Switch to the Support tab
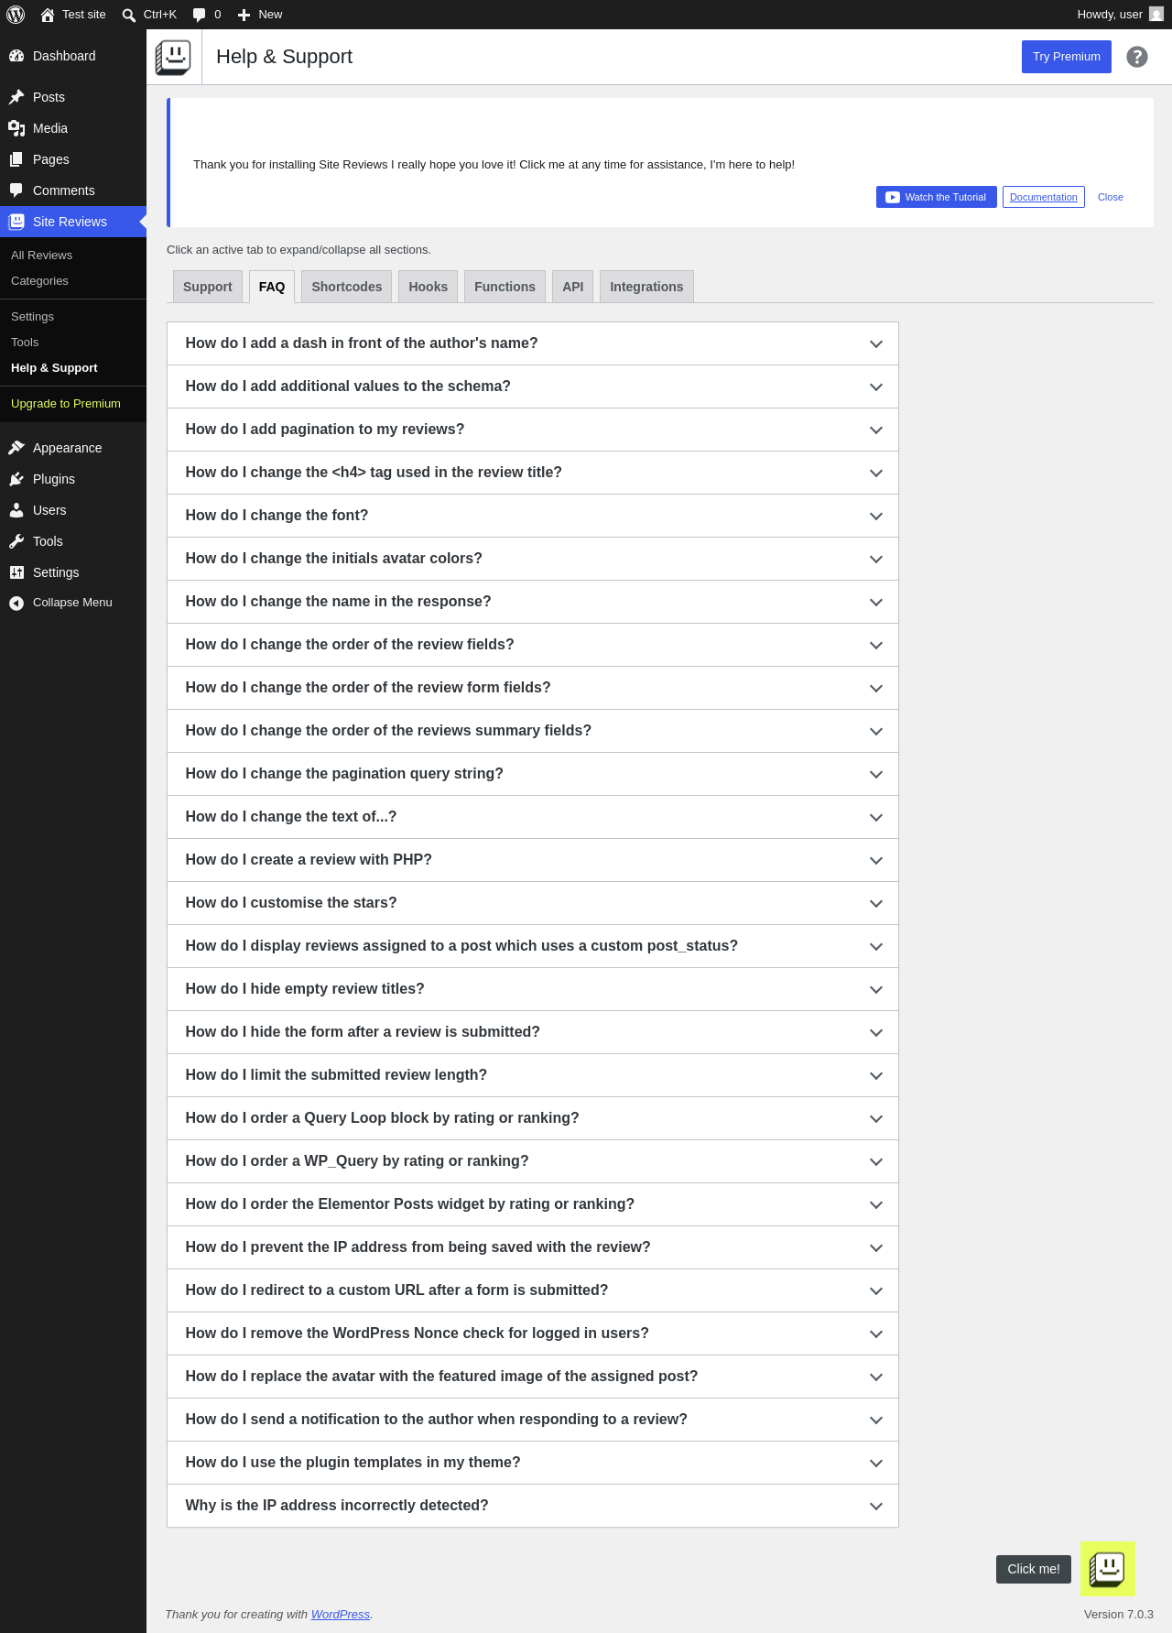This screenshot has height=1633, width=1172. coord(208,287)
